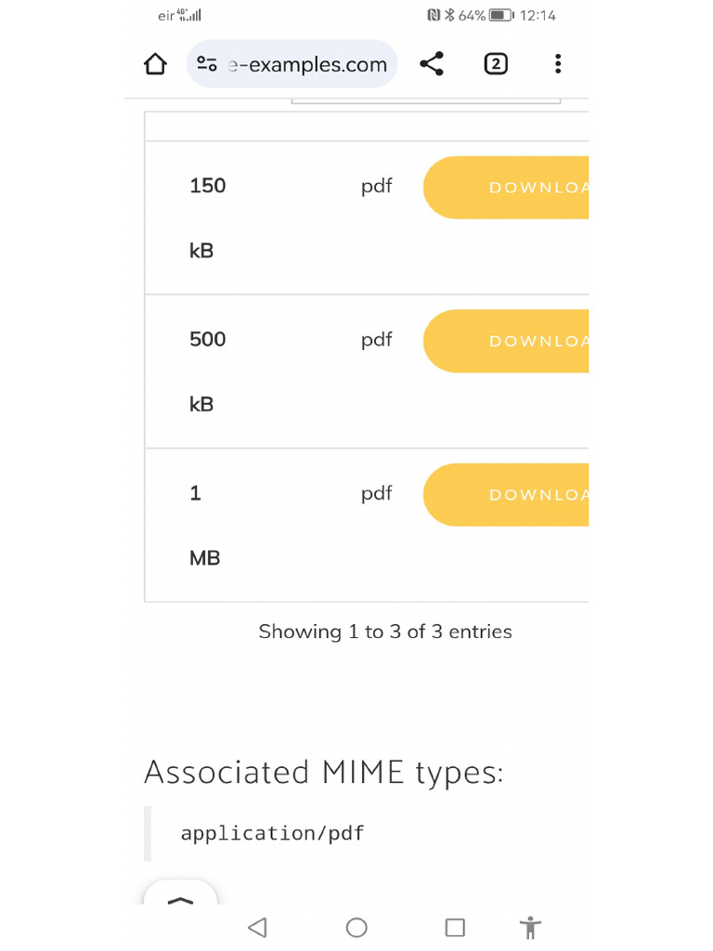Focus the e-examples.com address bar
713x951 pixels.
coord(308,64)
